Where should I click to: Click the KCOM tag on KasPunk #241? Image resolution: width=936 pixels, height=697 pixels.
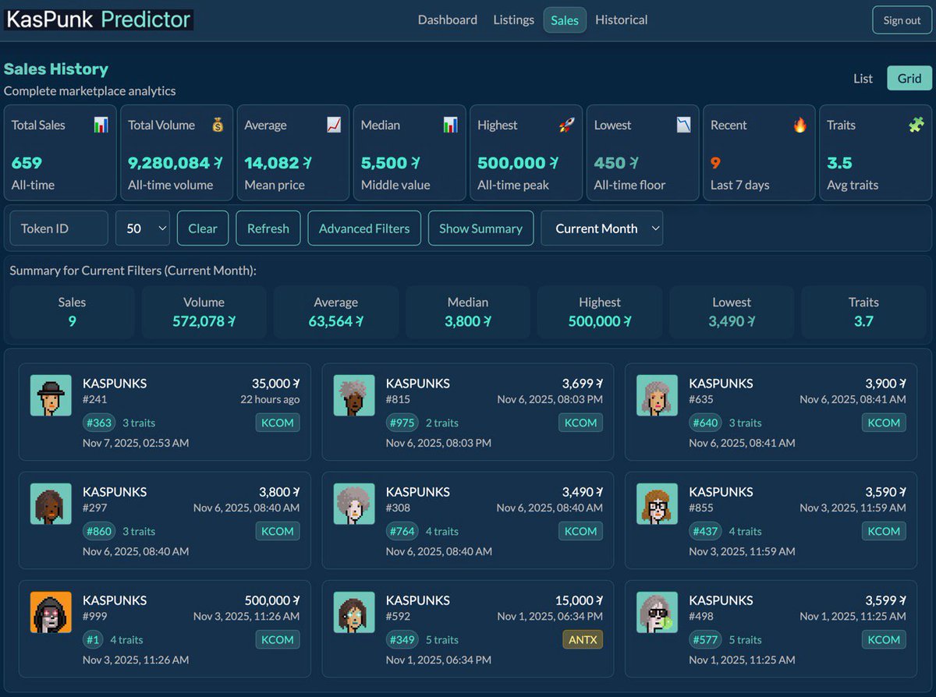[x=278, y=423]
